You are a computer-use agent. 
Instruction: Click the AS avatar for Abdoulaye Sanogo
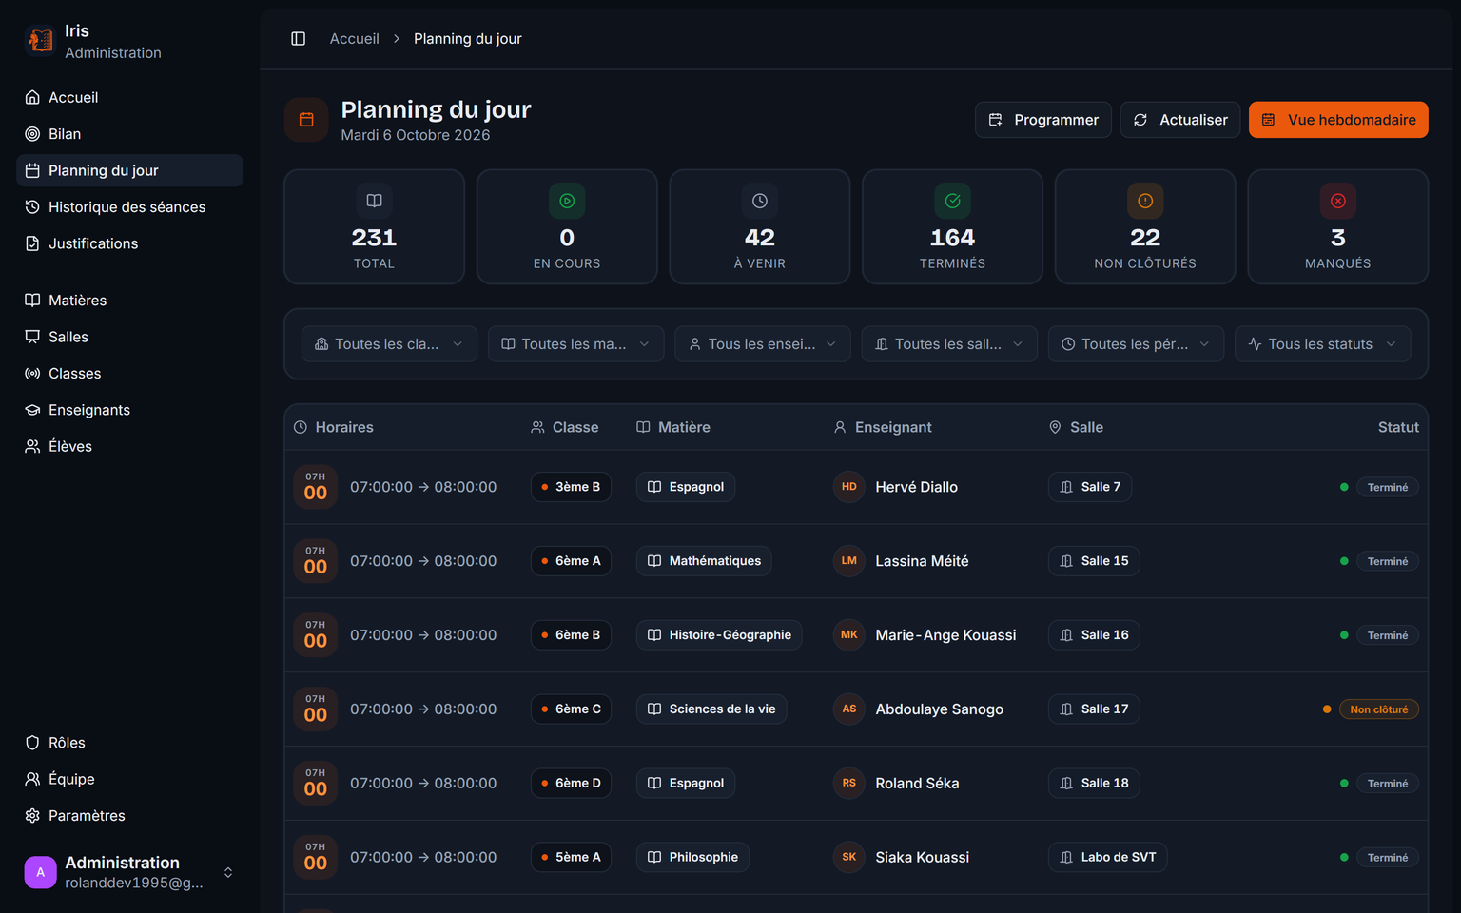tap(849, 709)
